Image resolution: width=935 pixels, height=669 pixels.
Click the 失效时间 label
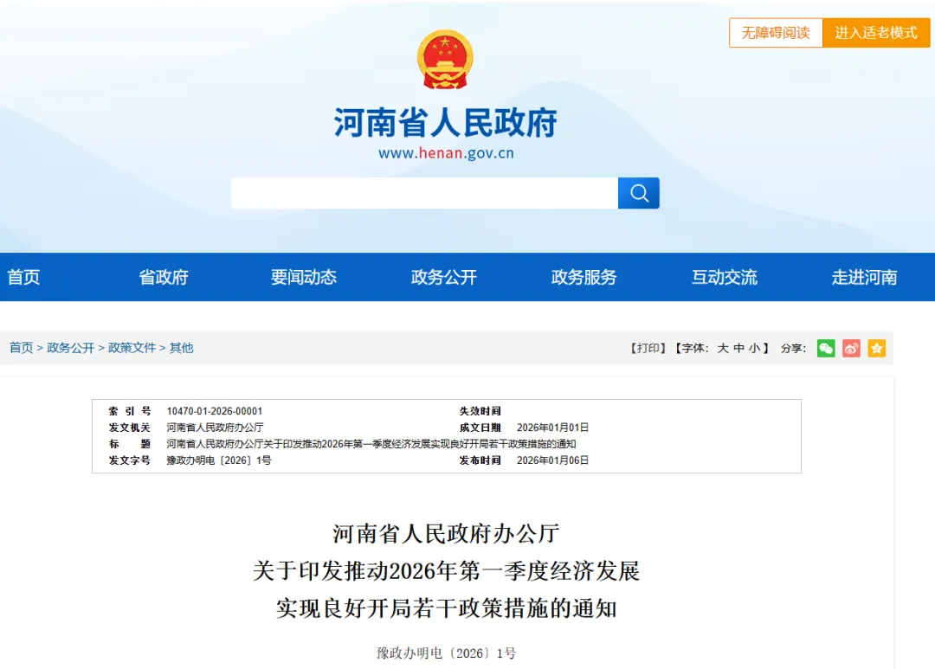point(480,411)
